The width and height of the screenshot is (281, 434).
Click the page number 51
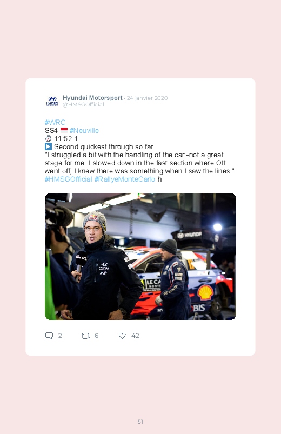pos(140,422)
